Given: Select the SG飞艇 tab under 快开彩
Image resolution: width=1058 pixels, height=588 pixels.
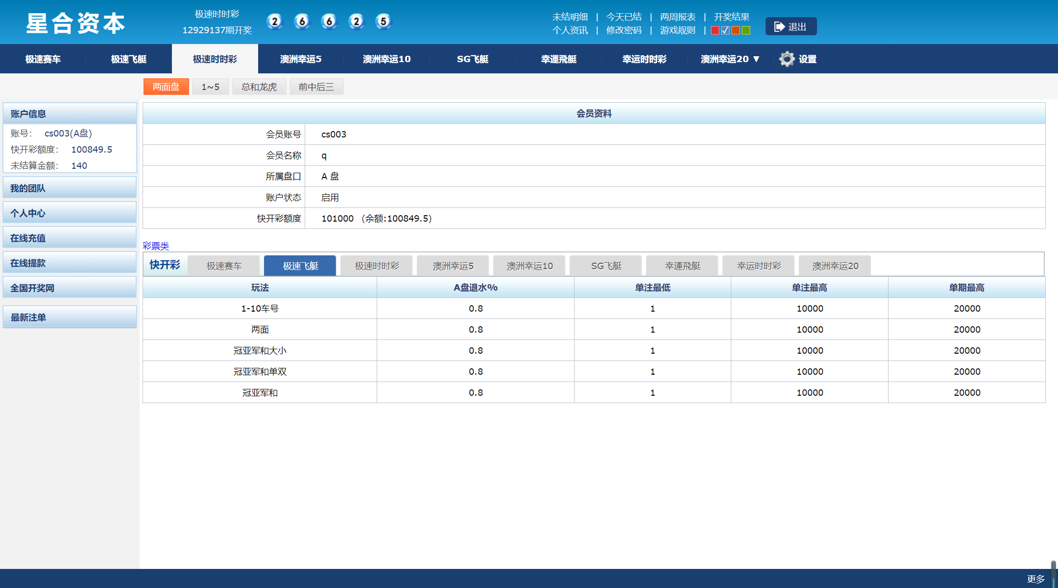Looking at the screenshot, I should click(x=606, y=266).
